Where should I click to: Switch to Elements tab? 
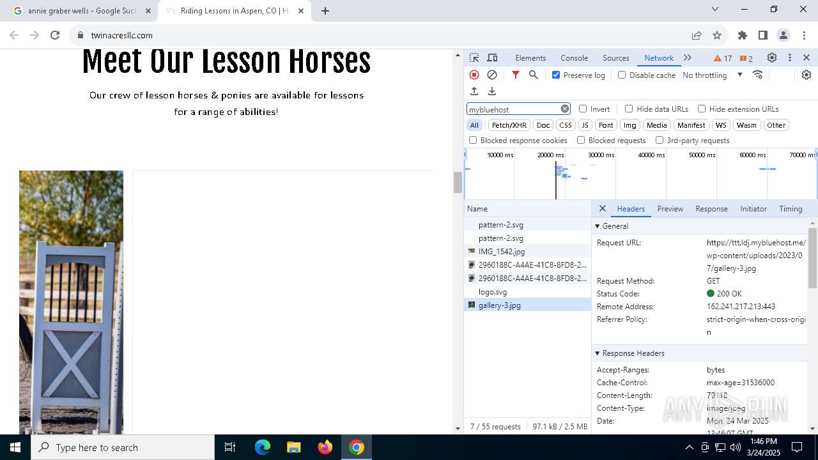click(530, 57)
